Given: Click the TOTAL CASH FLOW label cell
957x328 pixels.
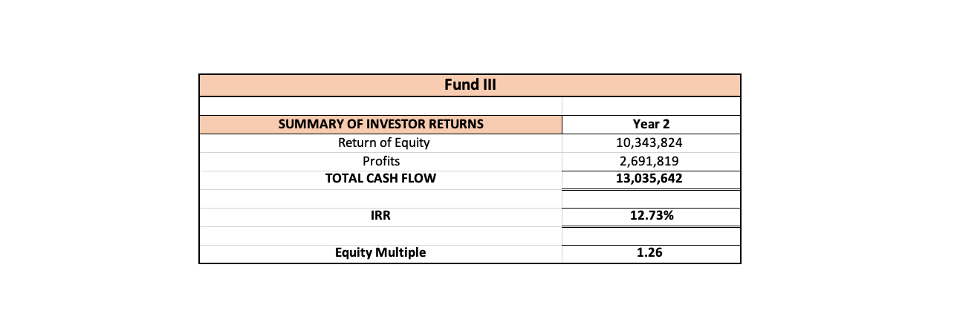Looking at the screenshot, I should (x=380, y=179).
